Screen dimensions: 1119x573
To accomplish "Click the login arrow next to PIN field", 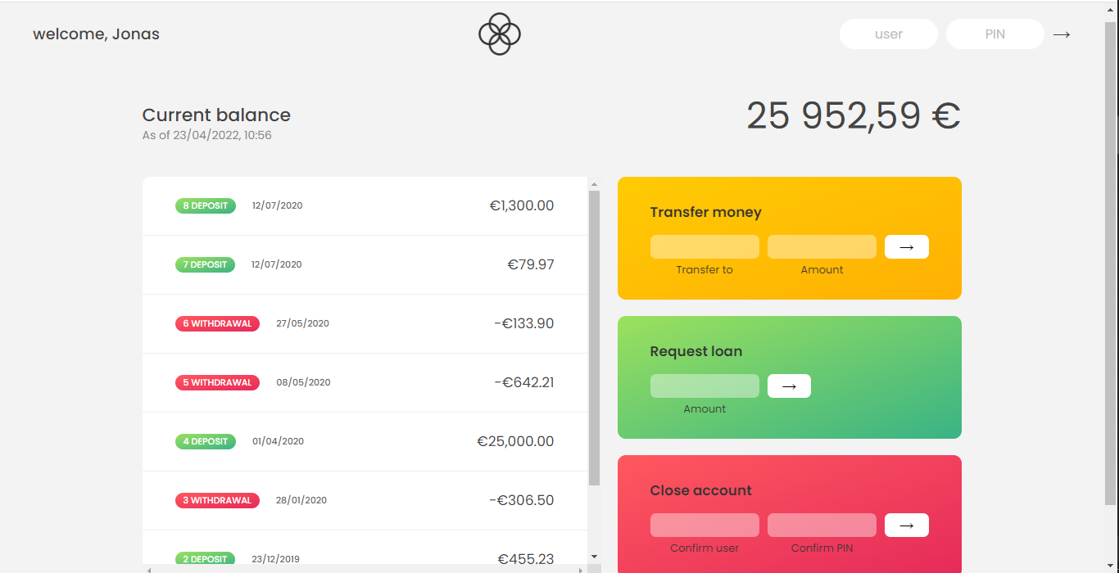I will (1062, 34).
